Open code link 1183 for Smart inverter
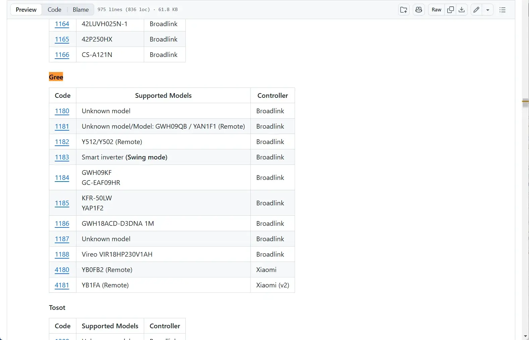 point(62,157)
